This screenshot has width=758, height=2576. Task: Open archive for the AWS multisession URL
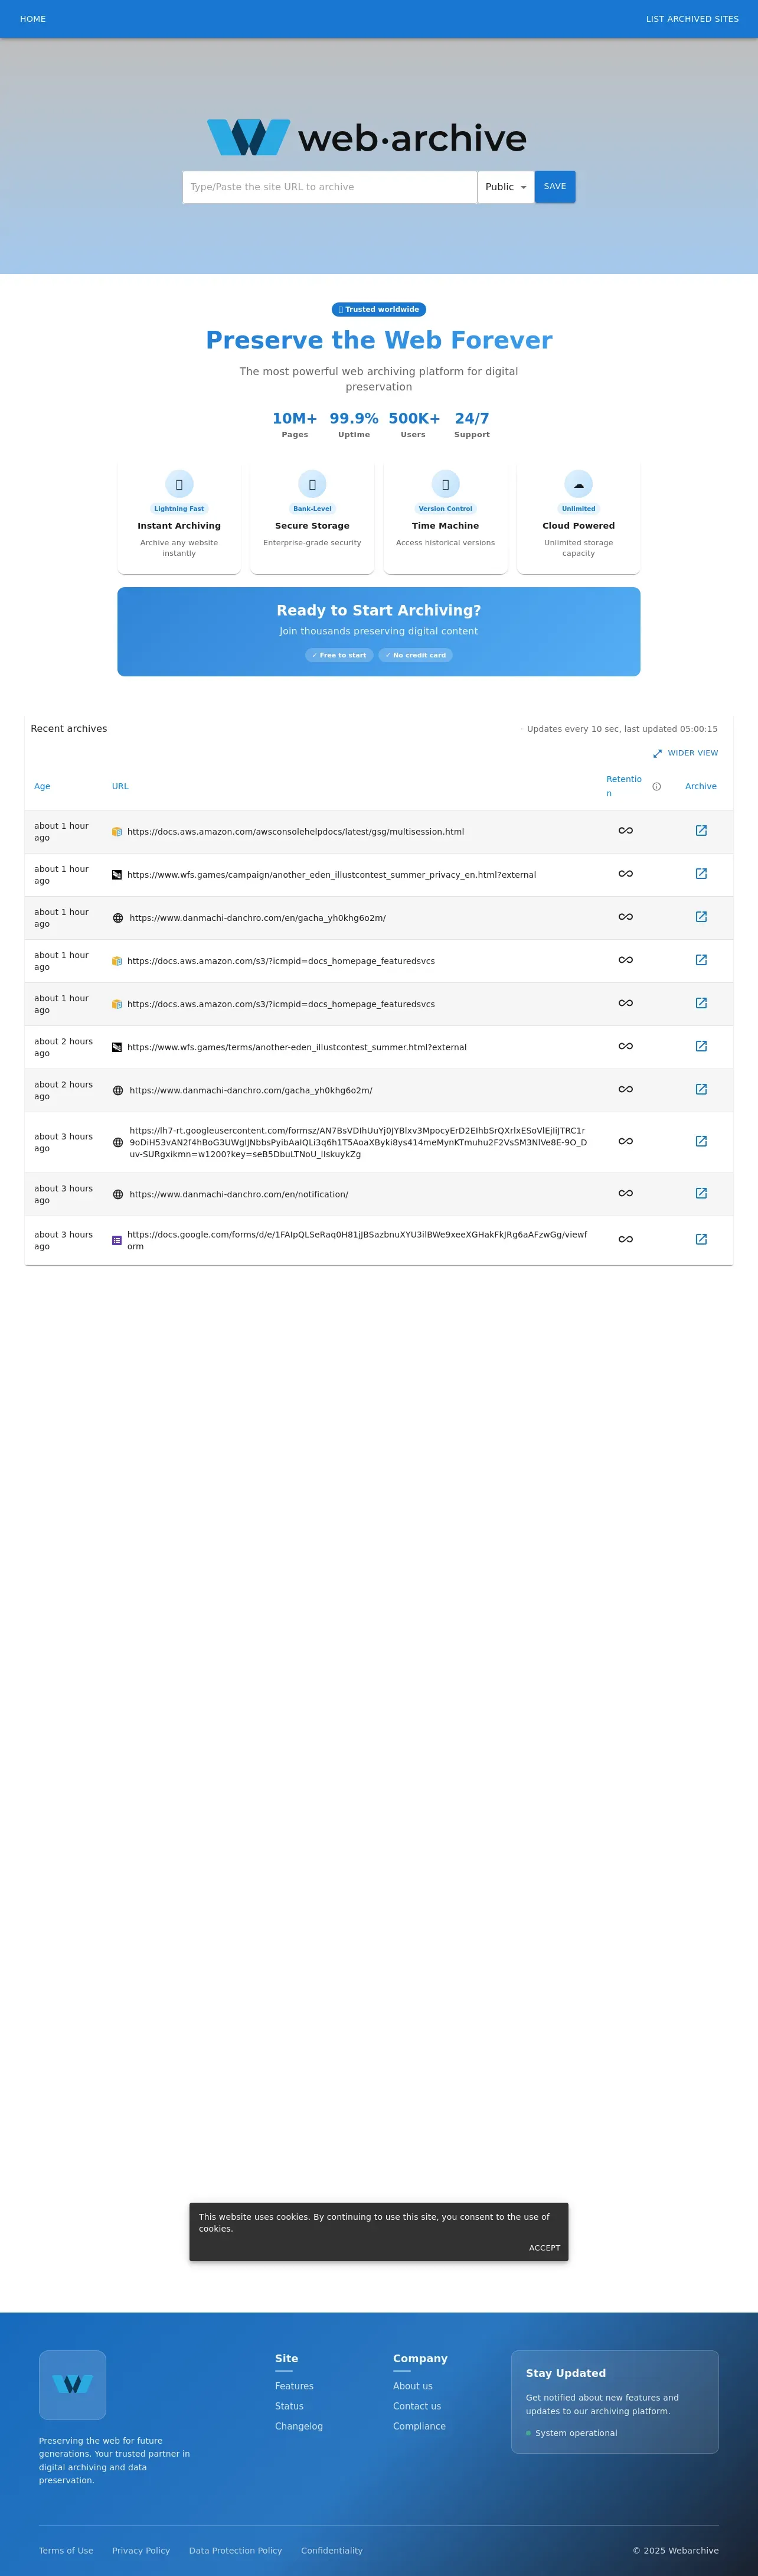701,831
